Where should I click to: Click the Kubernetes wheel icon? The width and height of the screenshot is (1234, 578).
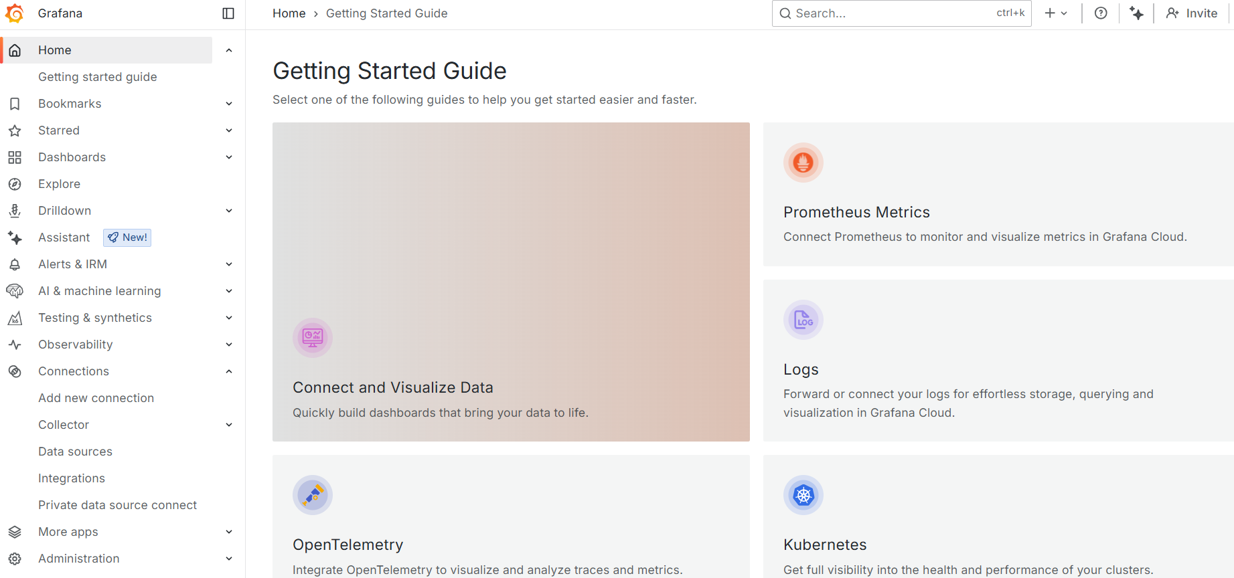pos(803,495)
